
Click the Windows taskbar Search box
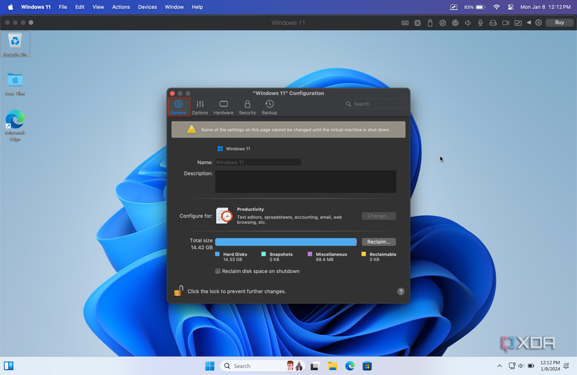(x=262, y=366)
